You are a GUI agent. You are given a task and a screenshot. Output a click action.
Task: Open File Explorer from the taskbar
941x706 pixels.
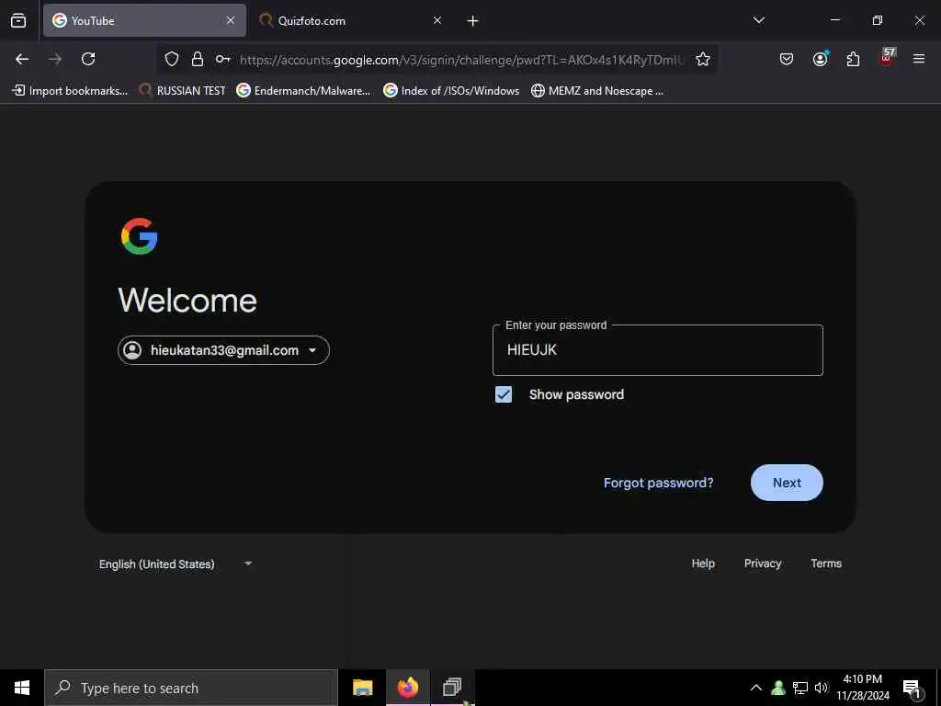coord(362,688)
